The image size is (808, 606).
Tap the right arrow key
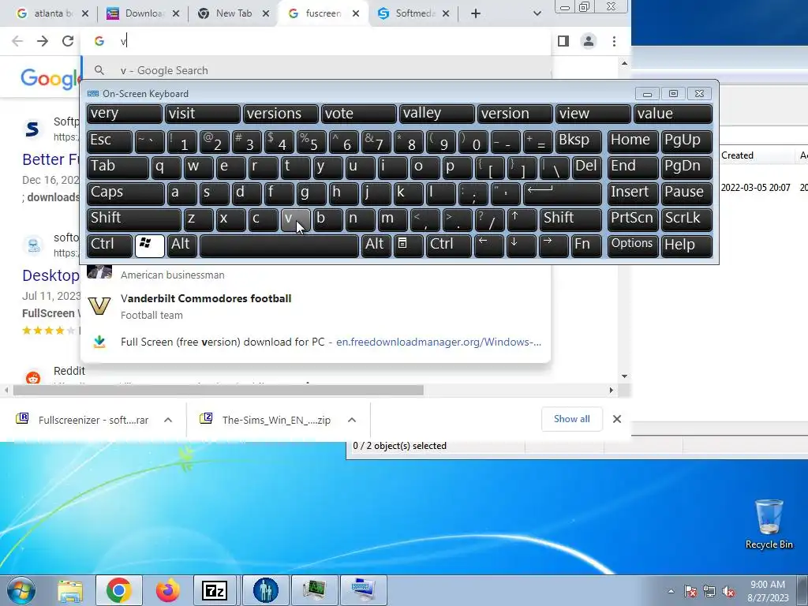(x=553, y=245)
